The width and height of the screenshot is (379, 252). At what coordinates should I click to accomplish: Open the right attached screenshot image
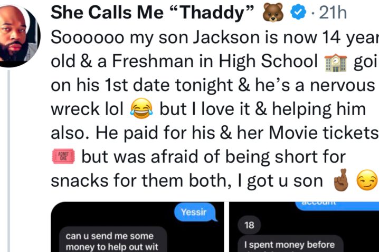304,227
